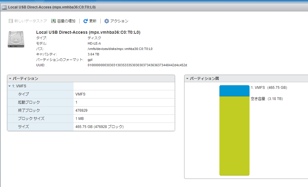This screenshot has height=187, width=308.
Task: Click the large hard disk image
Action: 16,39
